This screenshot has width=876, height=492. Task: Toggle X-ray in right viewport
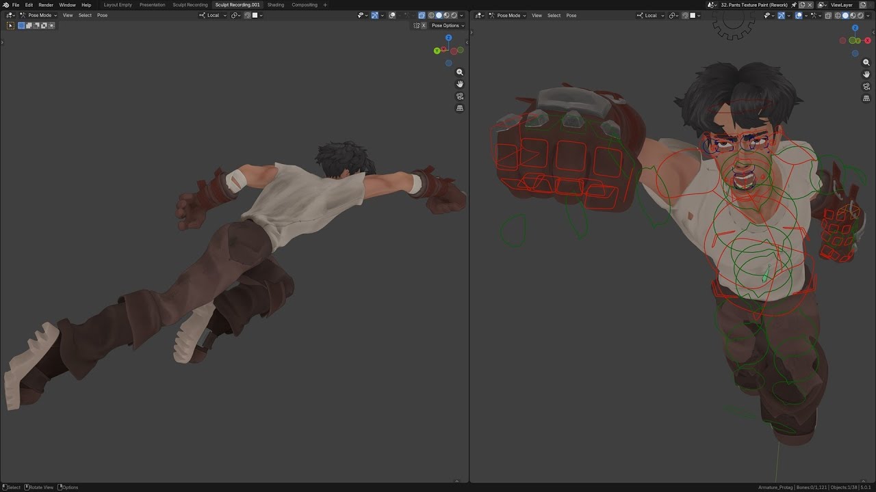point(828,15)
